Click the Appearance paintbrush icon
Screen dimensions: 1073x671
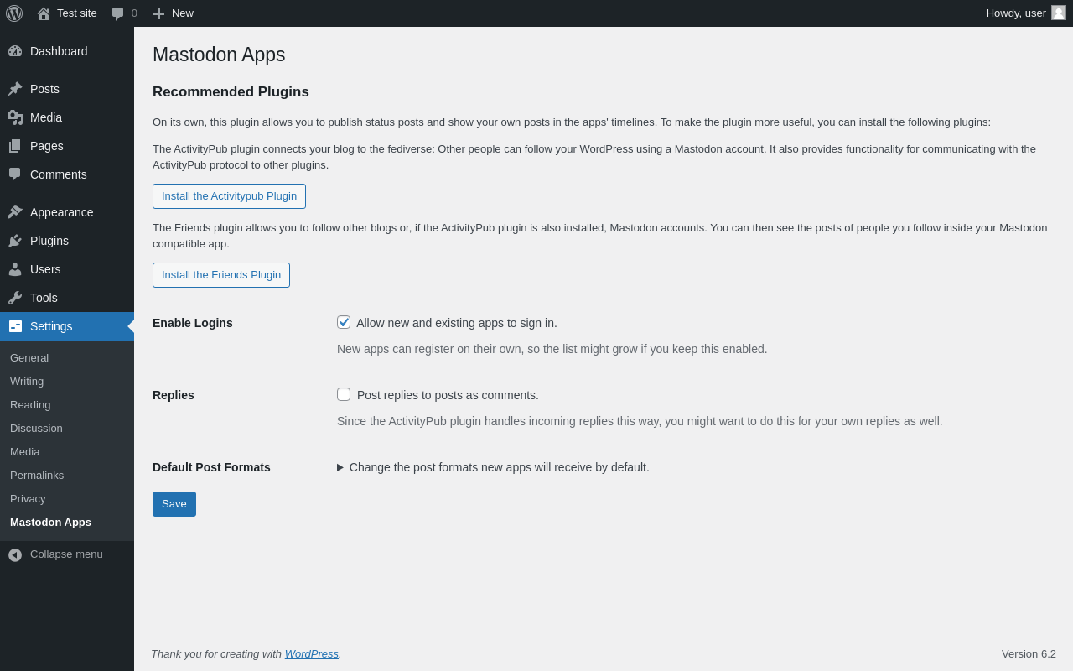(x=15, y=212)
